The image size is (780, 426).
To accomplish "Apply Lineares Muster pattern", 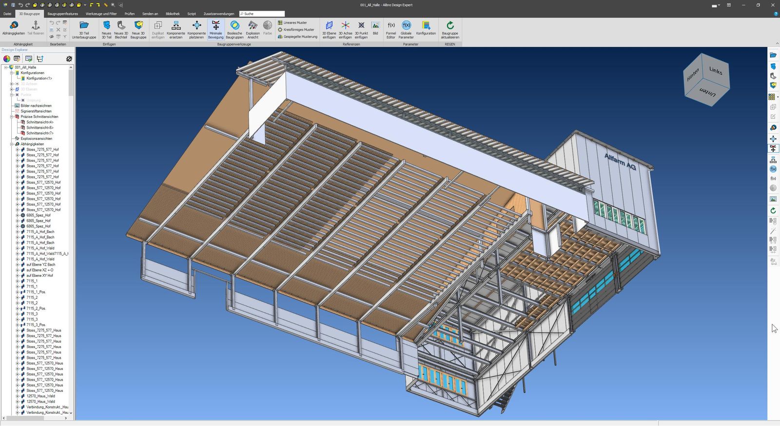I will click(292, 22).
